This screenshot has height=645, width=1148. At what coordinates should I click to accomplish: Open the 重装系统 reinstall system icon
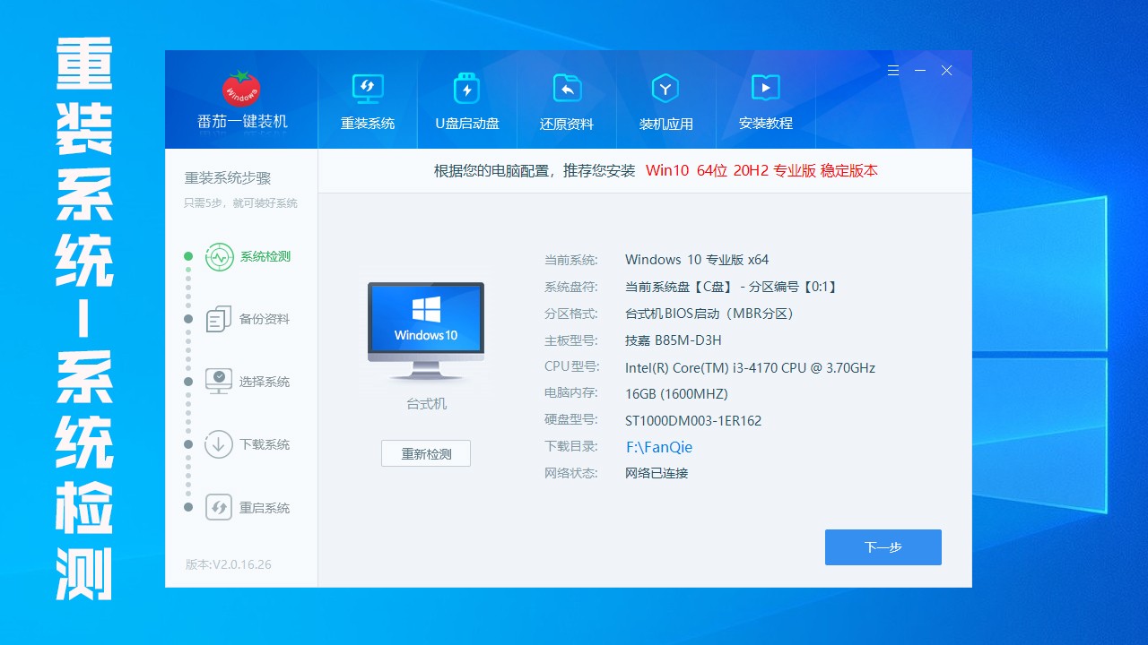tap(367, 89)
